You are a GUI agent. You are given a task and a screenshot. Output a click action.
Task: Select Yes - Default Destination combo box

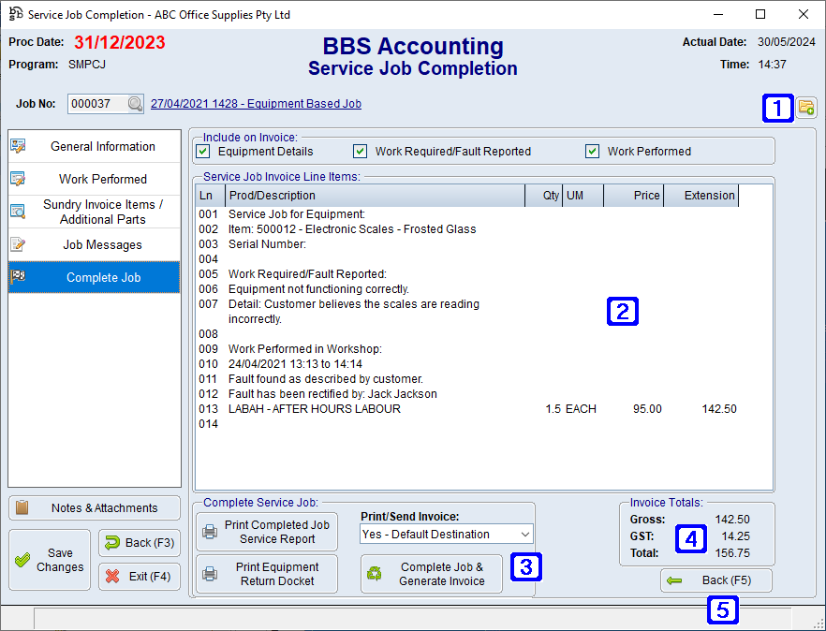point(440,534)
